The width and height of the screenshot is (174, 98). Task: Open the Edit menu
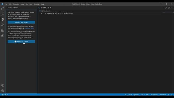[x=10, y=4]
